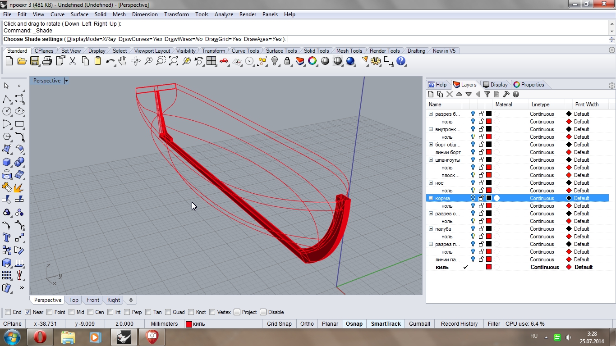
Task: Open layer filter funnel icon
Action: tap(487, 94)
